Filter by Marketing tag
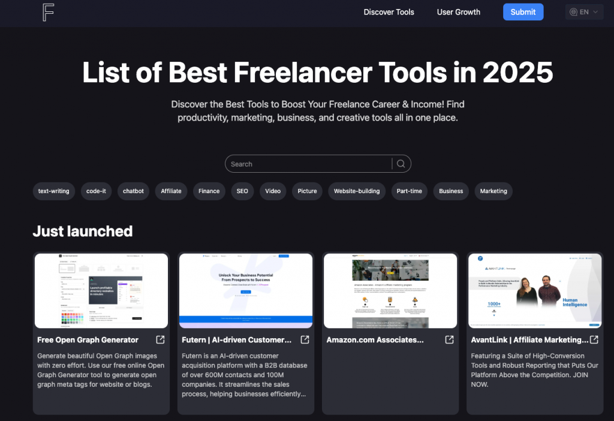 click(x=493, y=191)
